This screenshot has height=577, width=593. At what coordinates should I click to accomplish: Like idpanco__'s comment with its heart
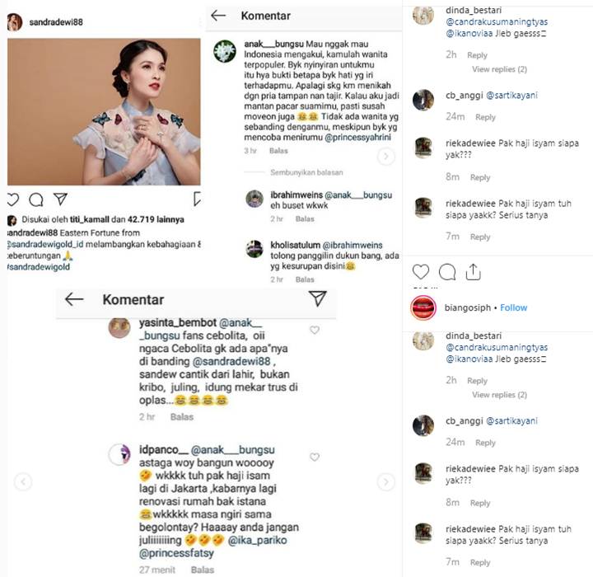314,457
